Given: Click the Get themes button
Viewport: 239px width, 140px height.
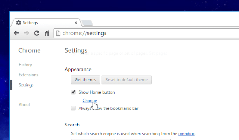Looking at the screenshot, I should (86, 80).
